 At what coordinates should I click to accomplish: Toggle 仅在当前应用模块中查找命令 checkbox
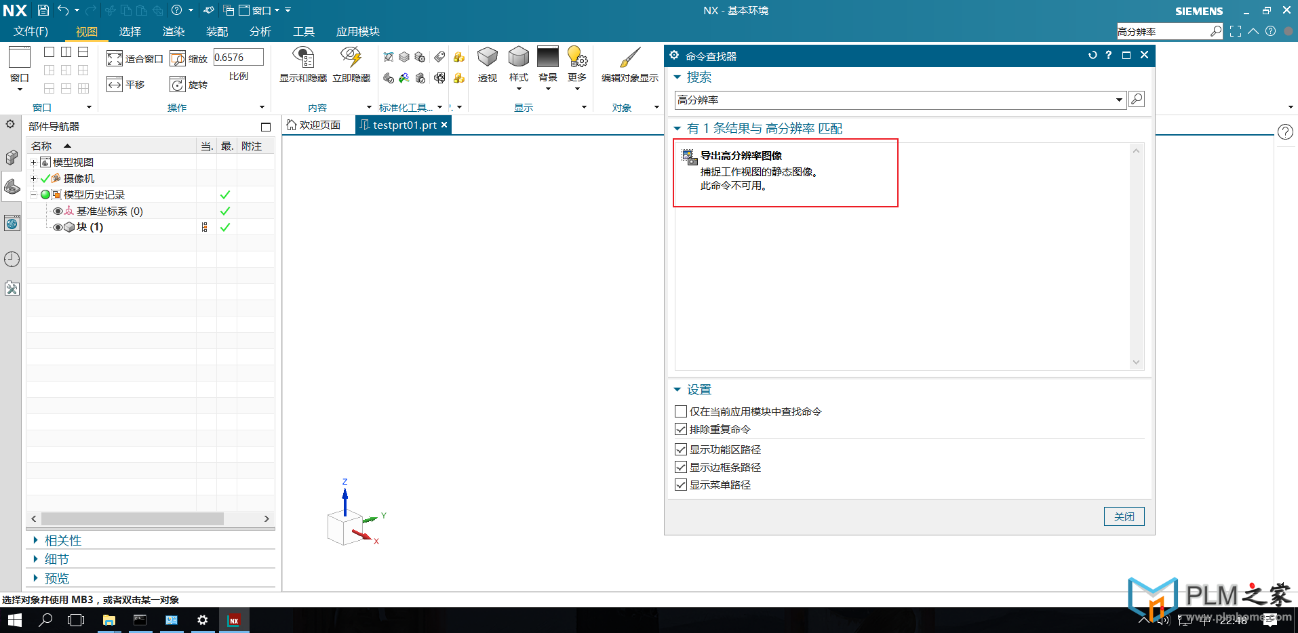coord(681,411)
